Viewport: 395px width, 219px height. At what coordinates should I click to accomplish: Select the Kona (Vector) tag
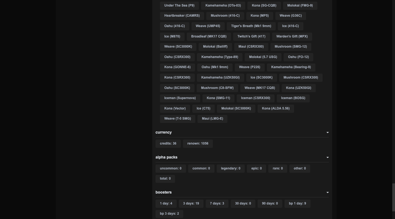pyautogui.click(x=175, y=109)
